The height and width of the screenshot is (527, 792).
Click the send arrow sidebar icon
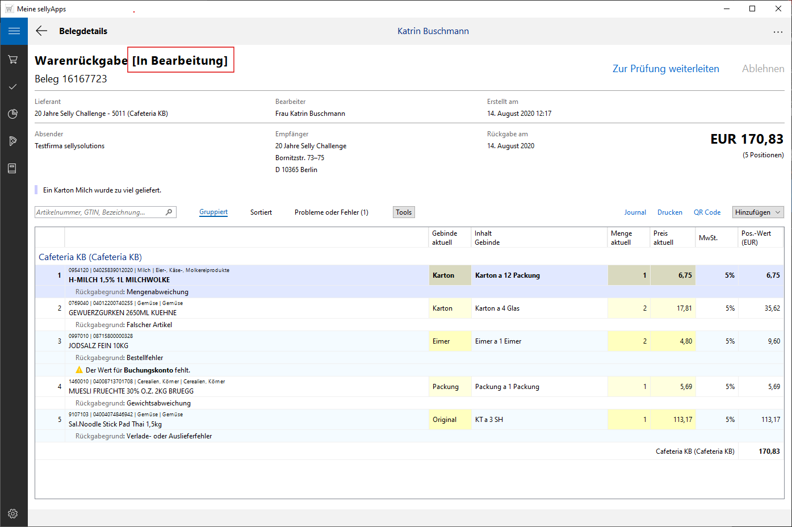[13, 141]
